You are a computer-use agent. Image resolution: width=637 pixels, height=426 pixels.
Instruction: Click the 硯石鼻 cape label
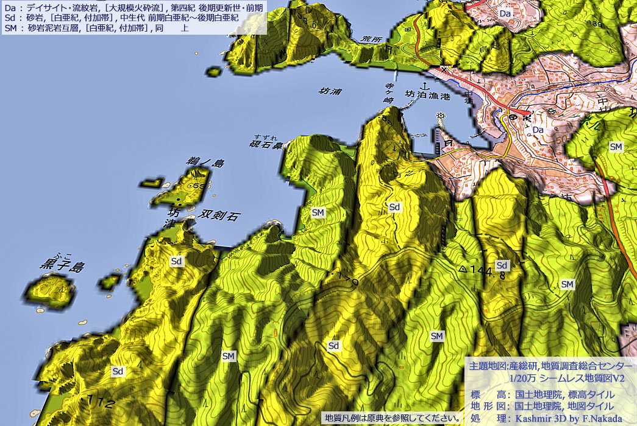pyautogui.click(x=266, y=145)
